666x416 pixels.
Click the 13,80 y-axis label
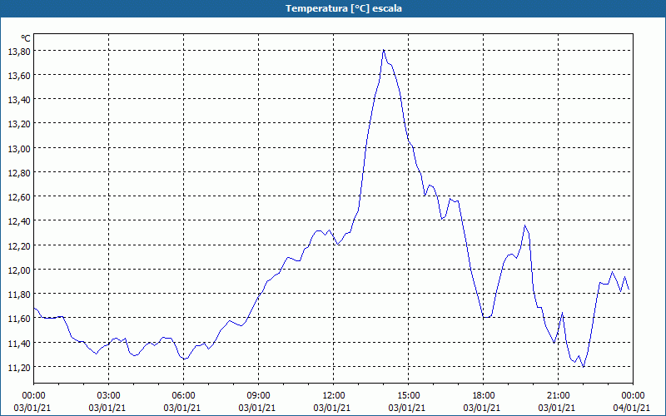click(x=18, y=51)
